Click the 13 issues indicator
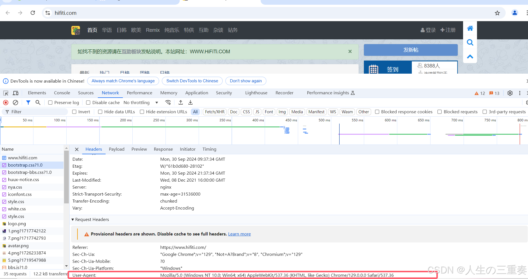Screen dimensions: 528x279 (494, 93)
